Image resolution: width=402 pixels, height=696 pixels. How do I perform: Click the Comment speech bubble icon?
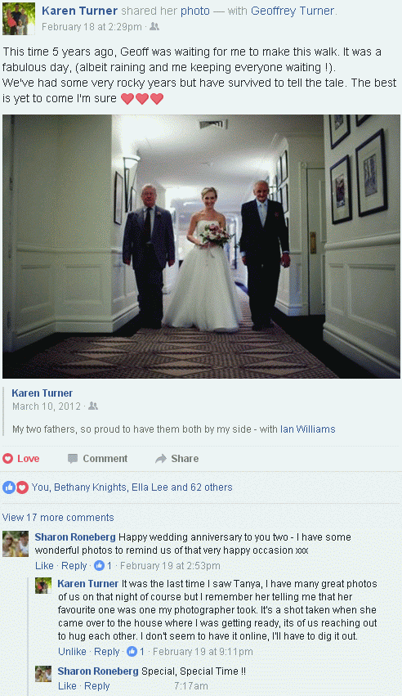(73, 459)
